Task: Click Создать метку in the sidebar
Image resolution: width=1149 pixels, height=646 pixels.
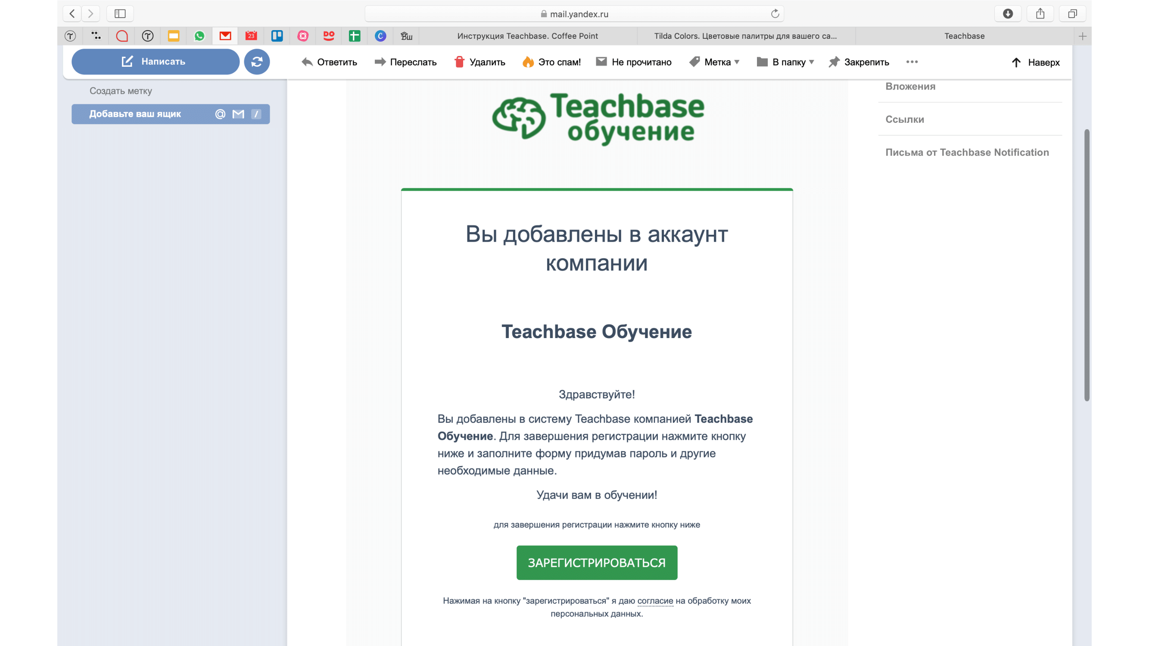Action: click(x=121, y=91)
